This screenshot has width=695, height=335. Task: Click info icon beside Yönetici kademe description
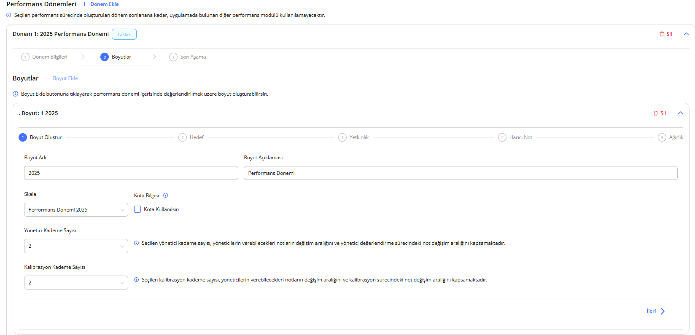pos(136,243)
